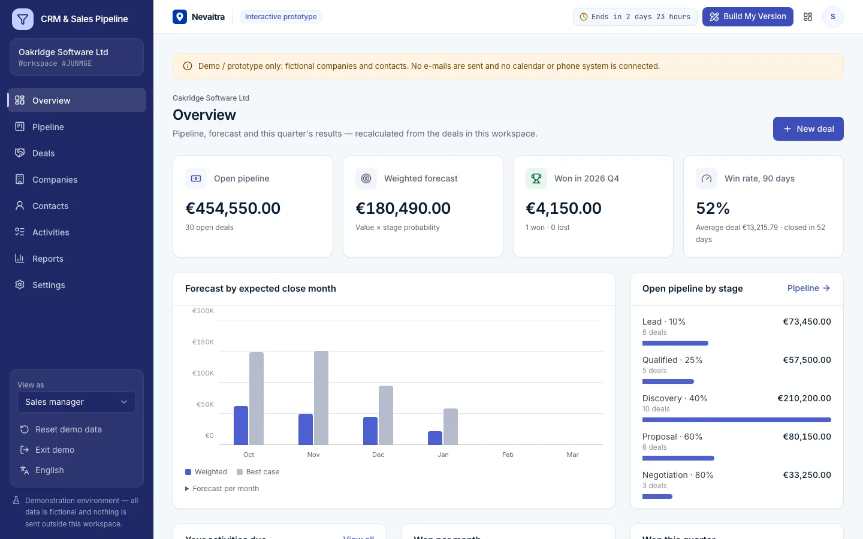Click the Jan best case bar

point(451,426)
